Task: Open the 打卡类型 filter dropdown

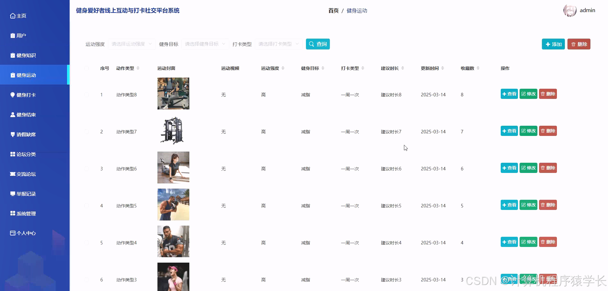Action: click(279, 44)
